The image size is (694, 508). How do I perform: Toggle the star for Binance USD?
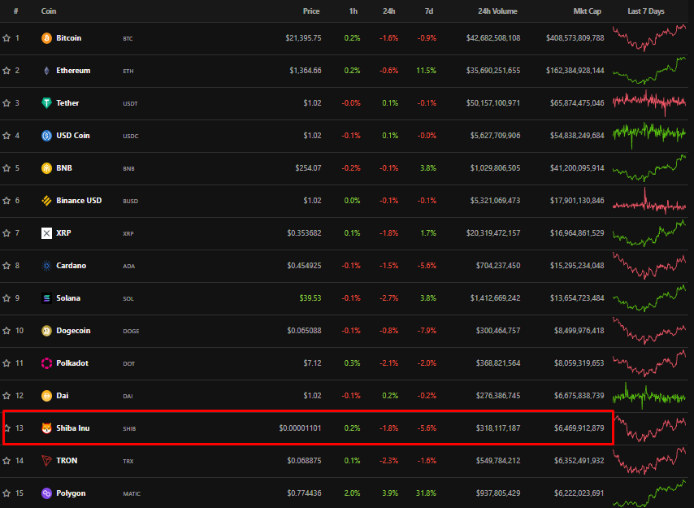tap(7, 201)
